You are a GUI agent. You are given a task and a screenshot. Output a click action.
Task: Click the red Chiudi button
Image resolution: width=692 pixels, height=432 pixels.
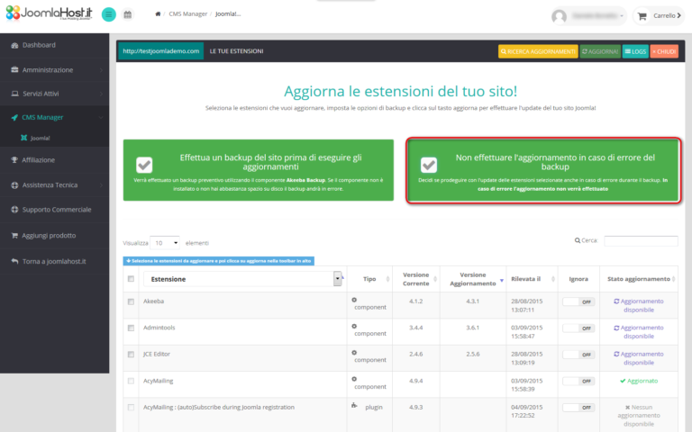[664, 52]
